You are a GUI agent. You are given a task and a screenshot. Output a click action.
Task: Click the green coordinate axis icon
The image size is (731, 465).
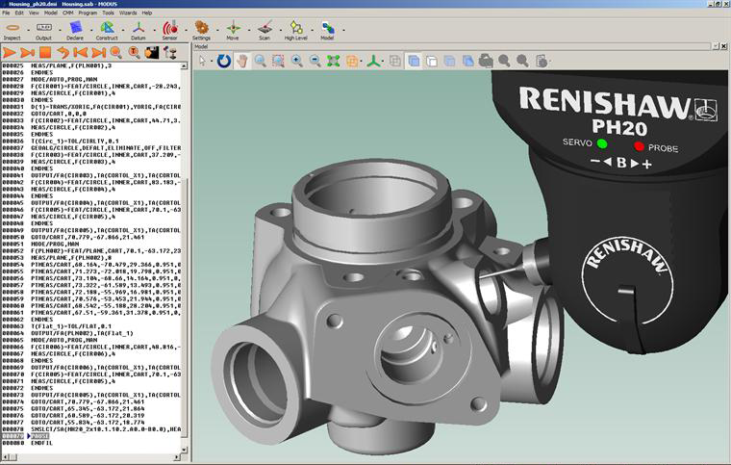tap(373, 61)
